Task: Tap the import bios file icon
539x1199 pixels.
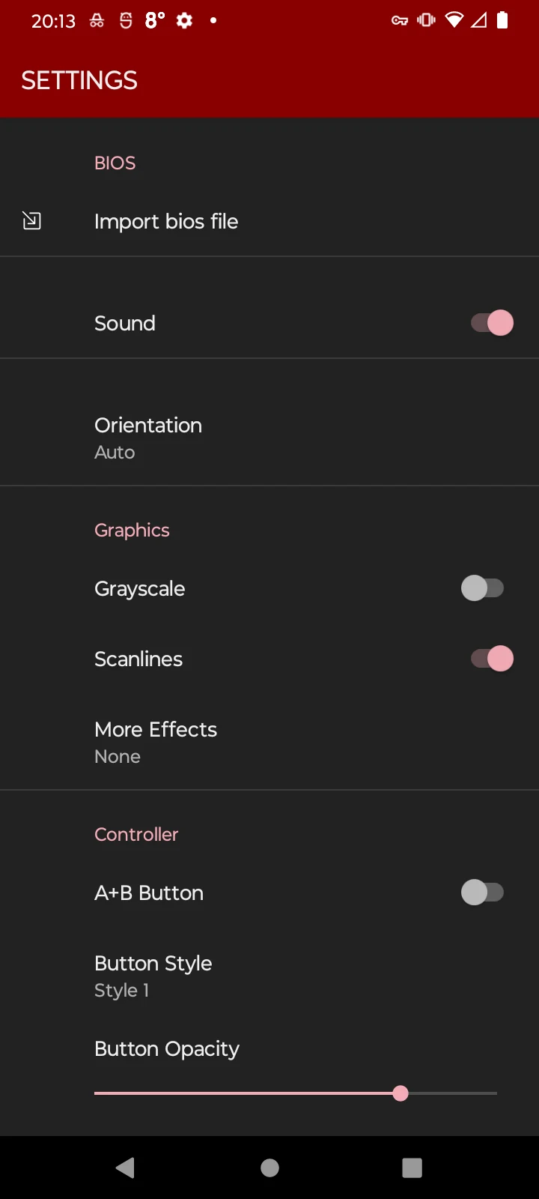Action: click(31, 221)
